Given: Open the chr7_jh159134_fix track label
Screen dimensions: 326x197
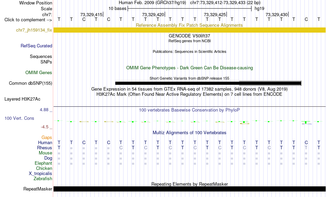Looking at the screenshot, I should pos(34,30).
